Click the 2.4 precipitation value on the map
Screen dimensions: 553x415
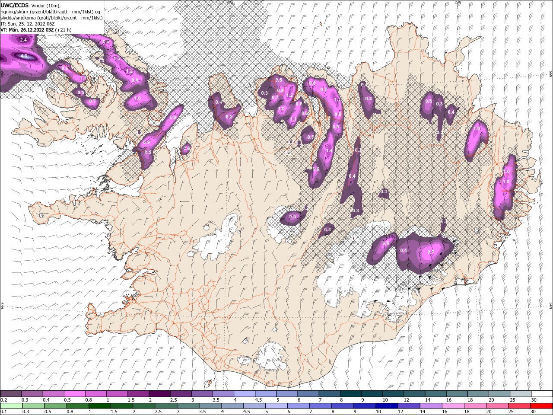point(23,40)
